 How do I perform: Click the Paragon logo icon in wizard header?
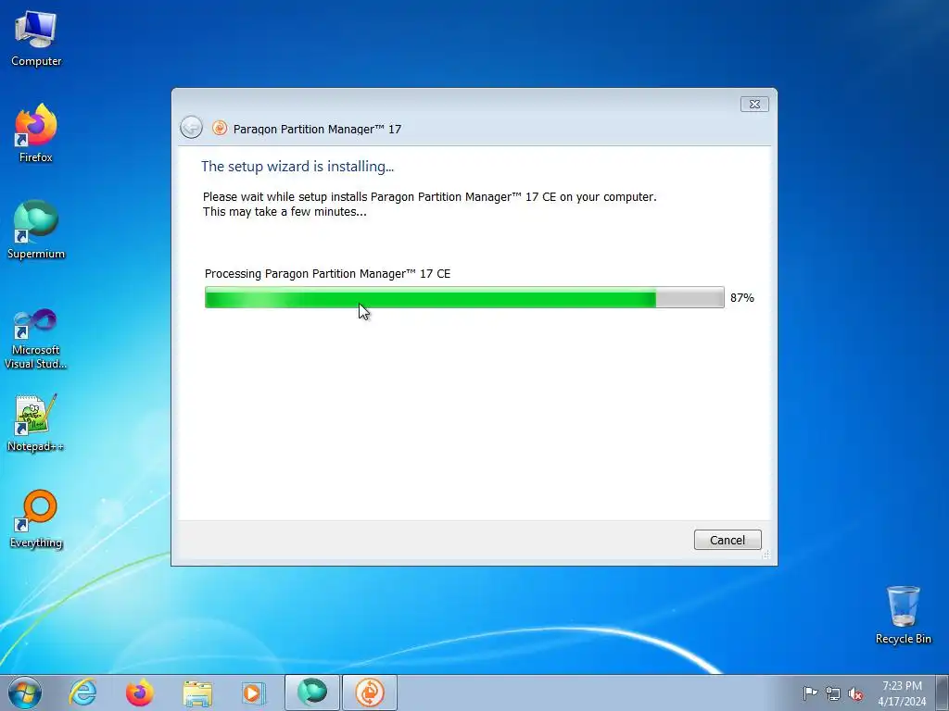point(220,128)
